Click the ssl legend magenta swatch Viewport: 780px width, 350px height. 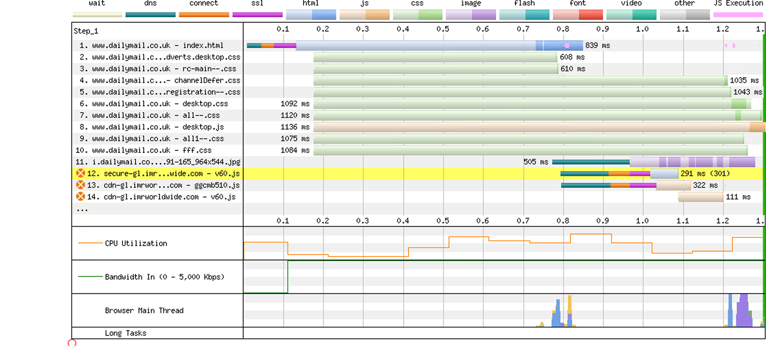pyautogui.click(x=257, y=15)
